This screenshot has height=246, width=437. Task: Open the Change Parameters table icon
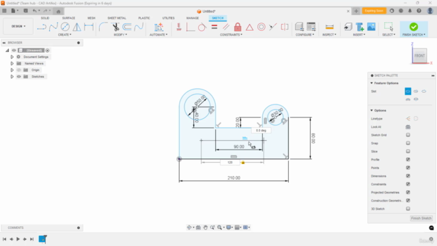click(x=311, y=27)
